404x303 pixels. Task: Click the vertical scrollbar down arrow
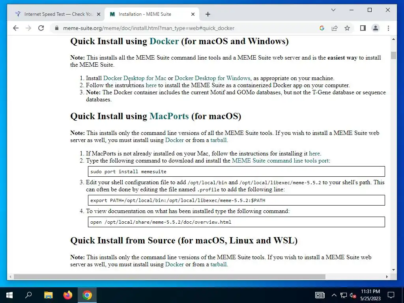[393, 270]
